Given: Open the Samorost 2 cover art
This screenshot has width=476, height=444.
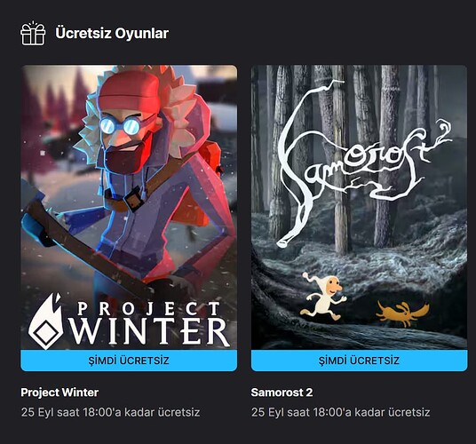Looking at the screenshot, I should tap(359, 207).
